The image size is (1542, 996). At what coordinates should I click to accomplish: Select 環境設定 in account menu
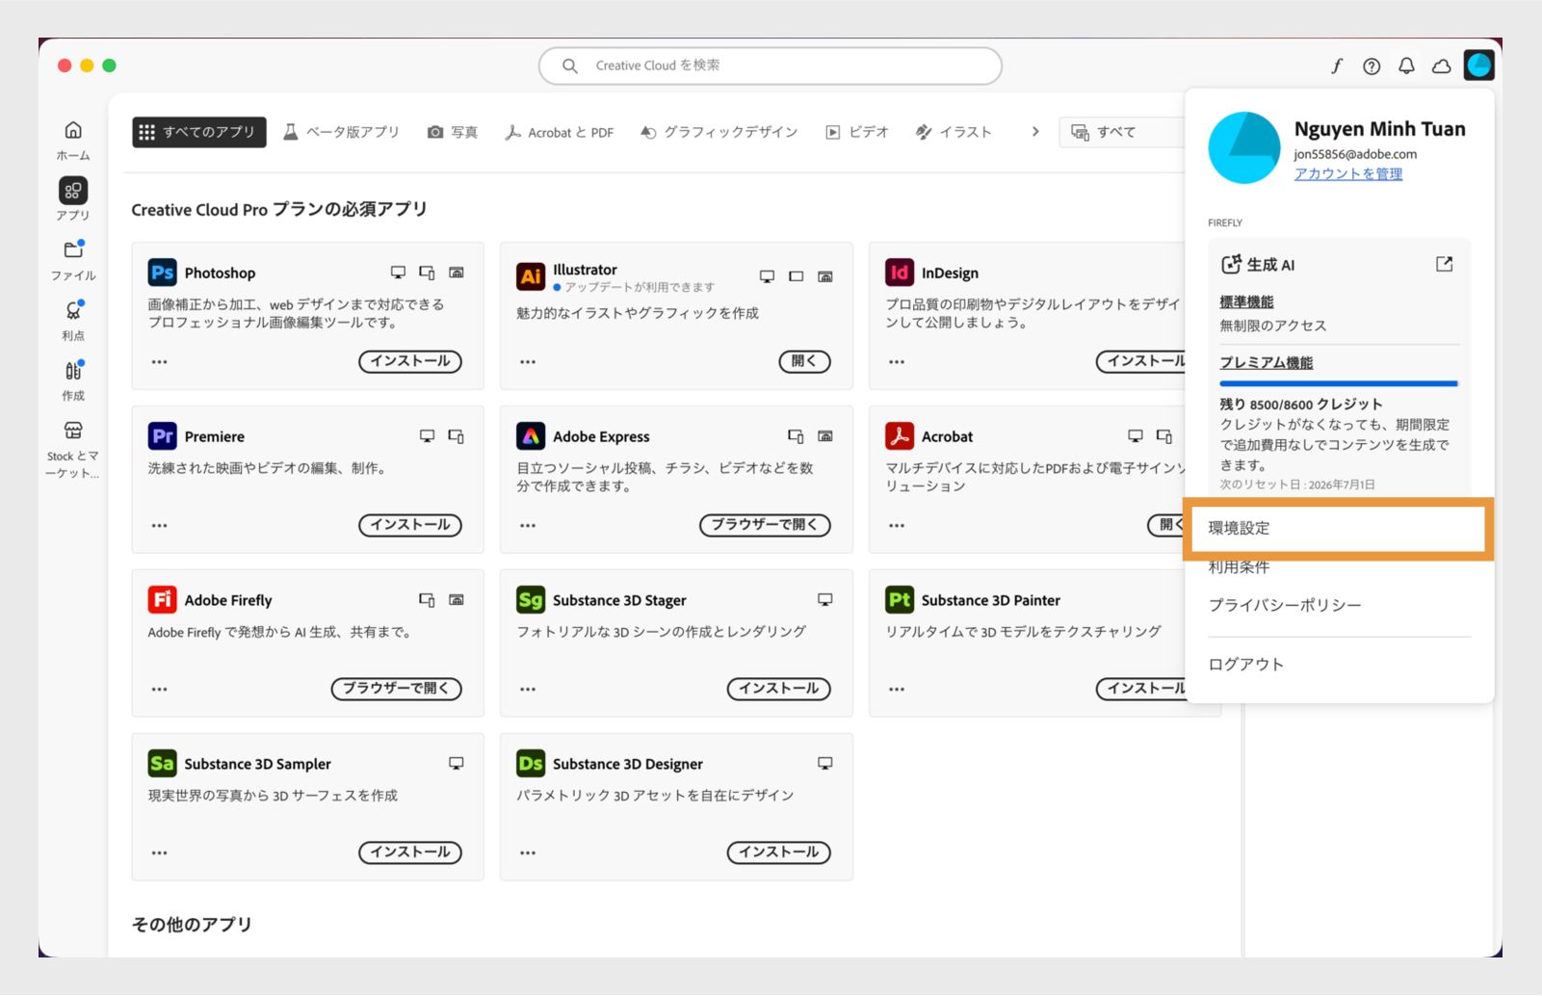(x=1339, y=528)
